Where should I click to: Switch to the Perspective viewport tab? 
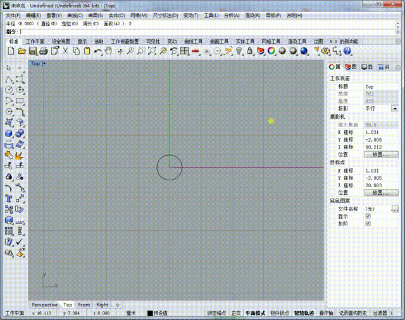click(44, 305)
